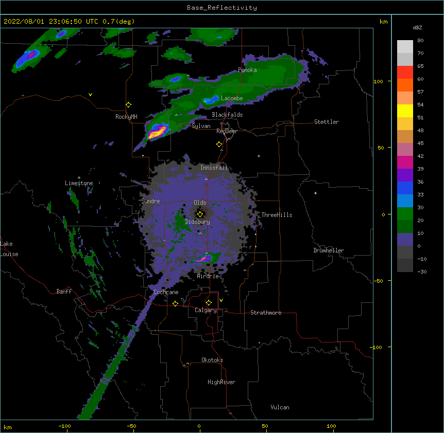Click the Lacombe city label

click(232, 98)
